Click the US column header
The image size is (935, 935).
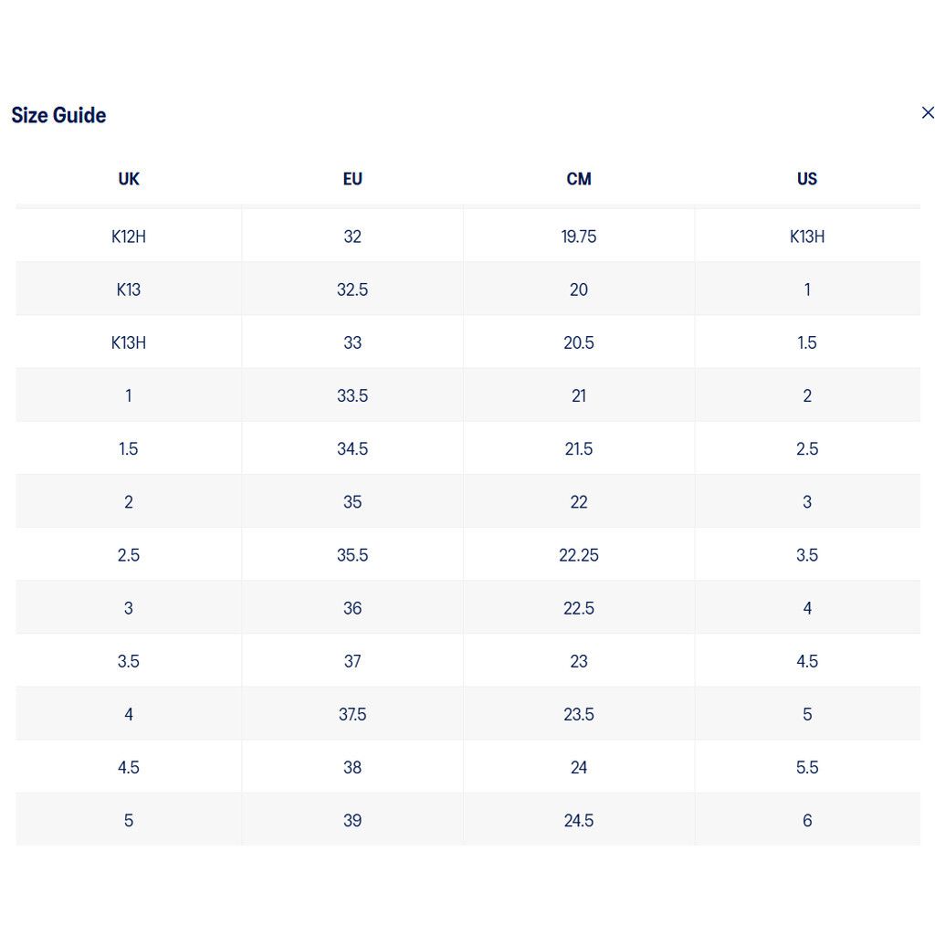[807, 179]
